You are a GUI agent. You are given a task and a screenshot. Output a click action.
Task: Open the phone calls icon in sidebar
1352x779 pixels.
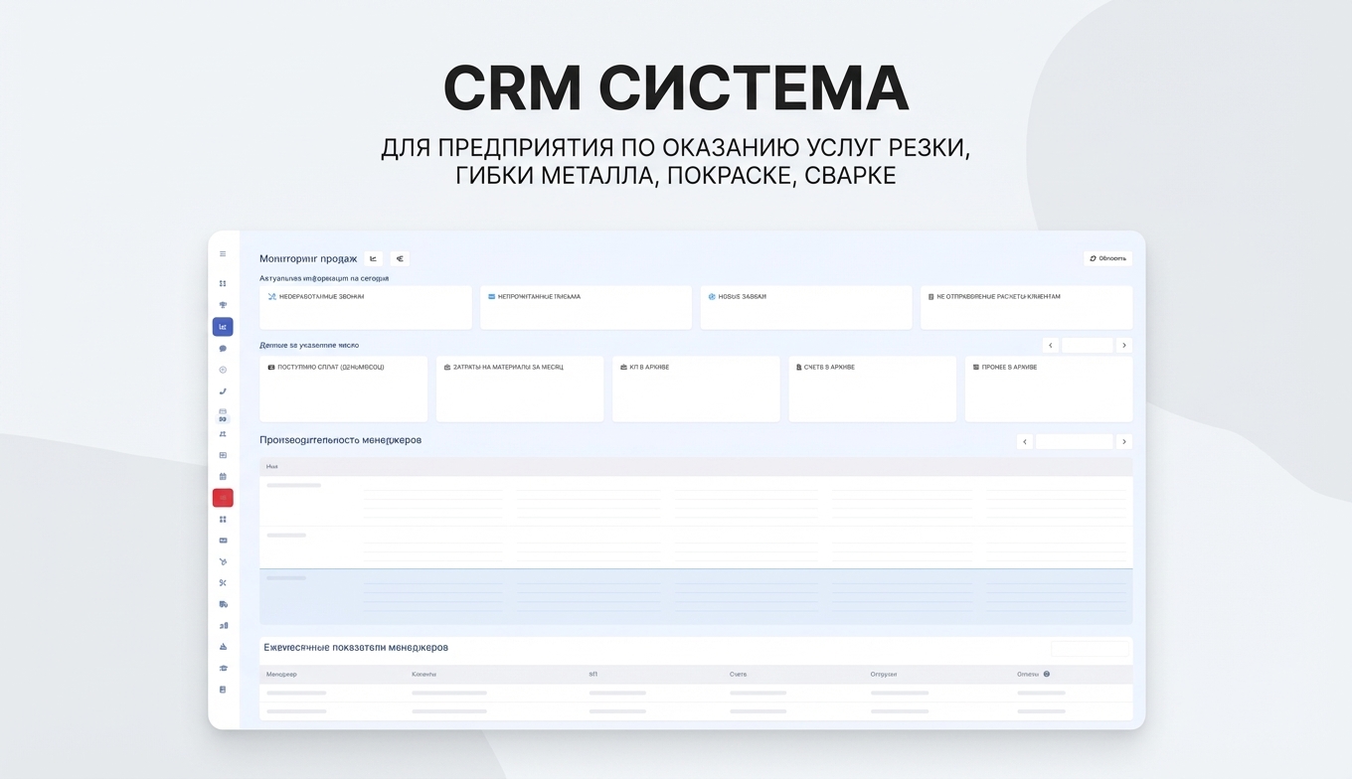pyautogui.click(x=223, y=390)
